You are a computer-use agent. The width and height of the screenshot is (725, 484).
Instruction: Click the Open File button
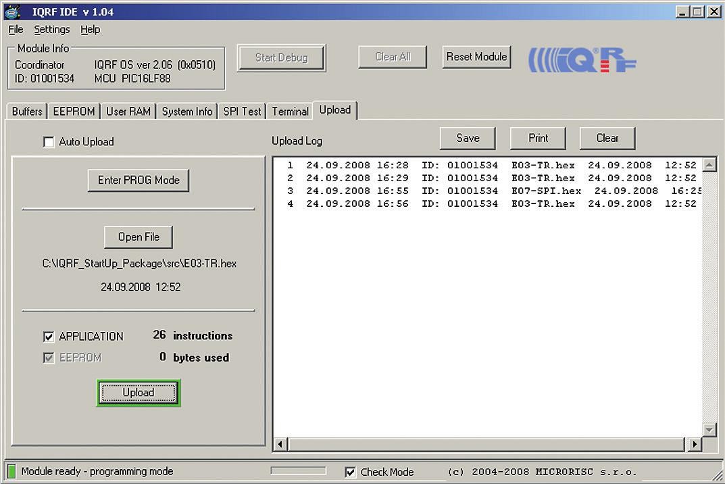coord(139,237)
